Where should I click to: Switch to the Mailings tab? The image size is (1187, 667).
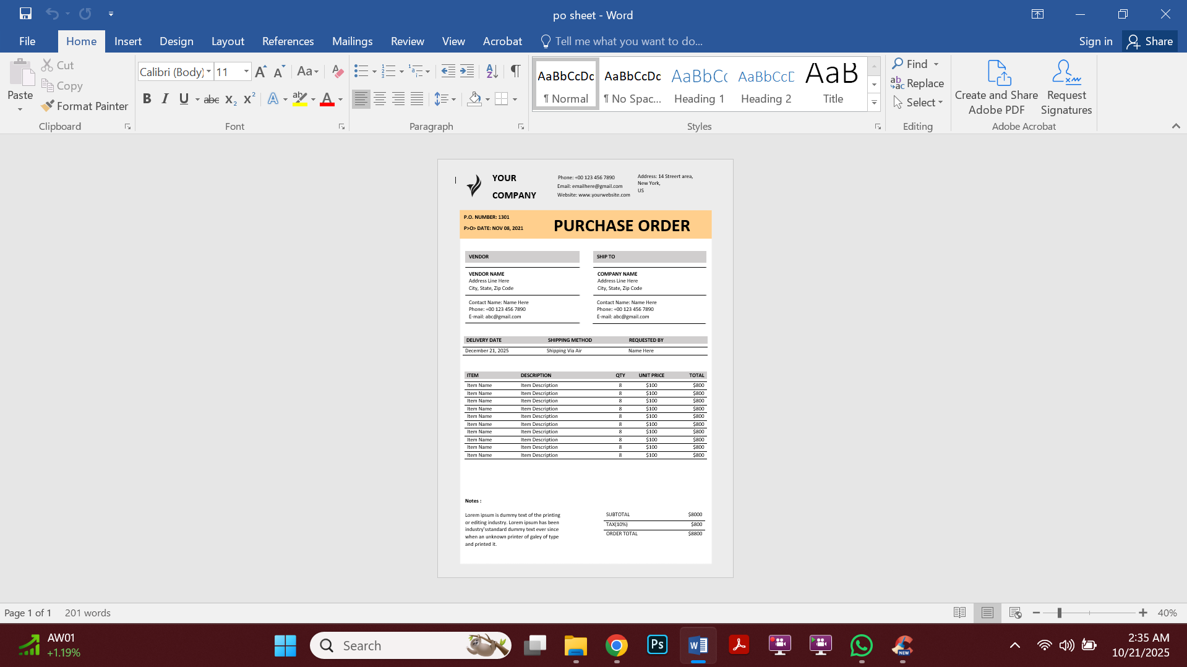coord(352,41)
